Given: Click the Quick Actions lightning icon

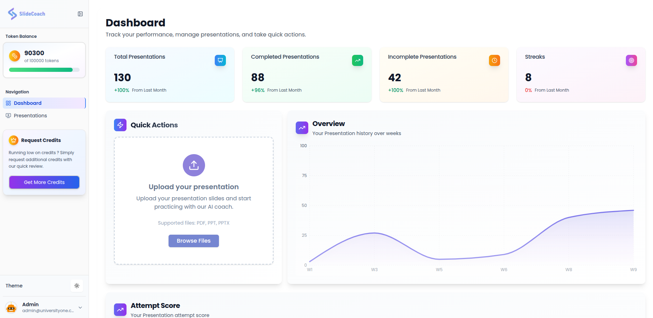Looking at the screenshot, I should (120, 125).
